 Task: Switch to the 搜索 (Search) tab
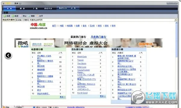point(22,8)
